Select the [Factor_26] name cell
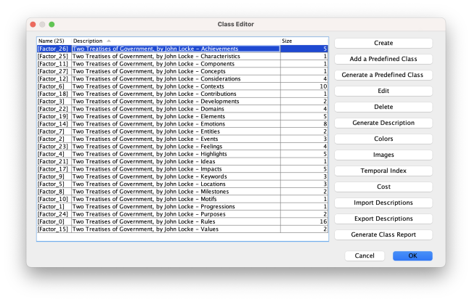The height and width of the screenshot is (302, 472). [x=54, y=49]
